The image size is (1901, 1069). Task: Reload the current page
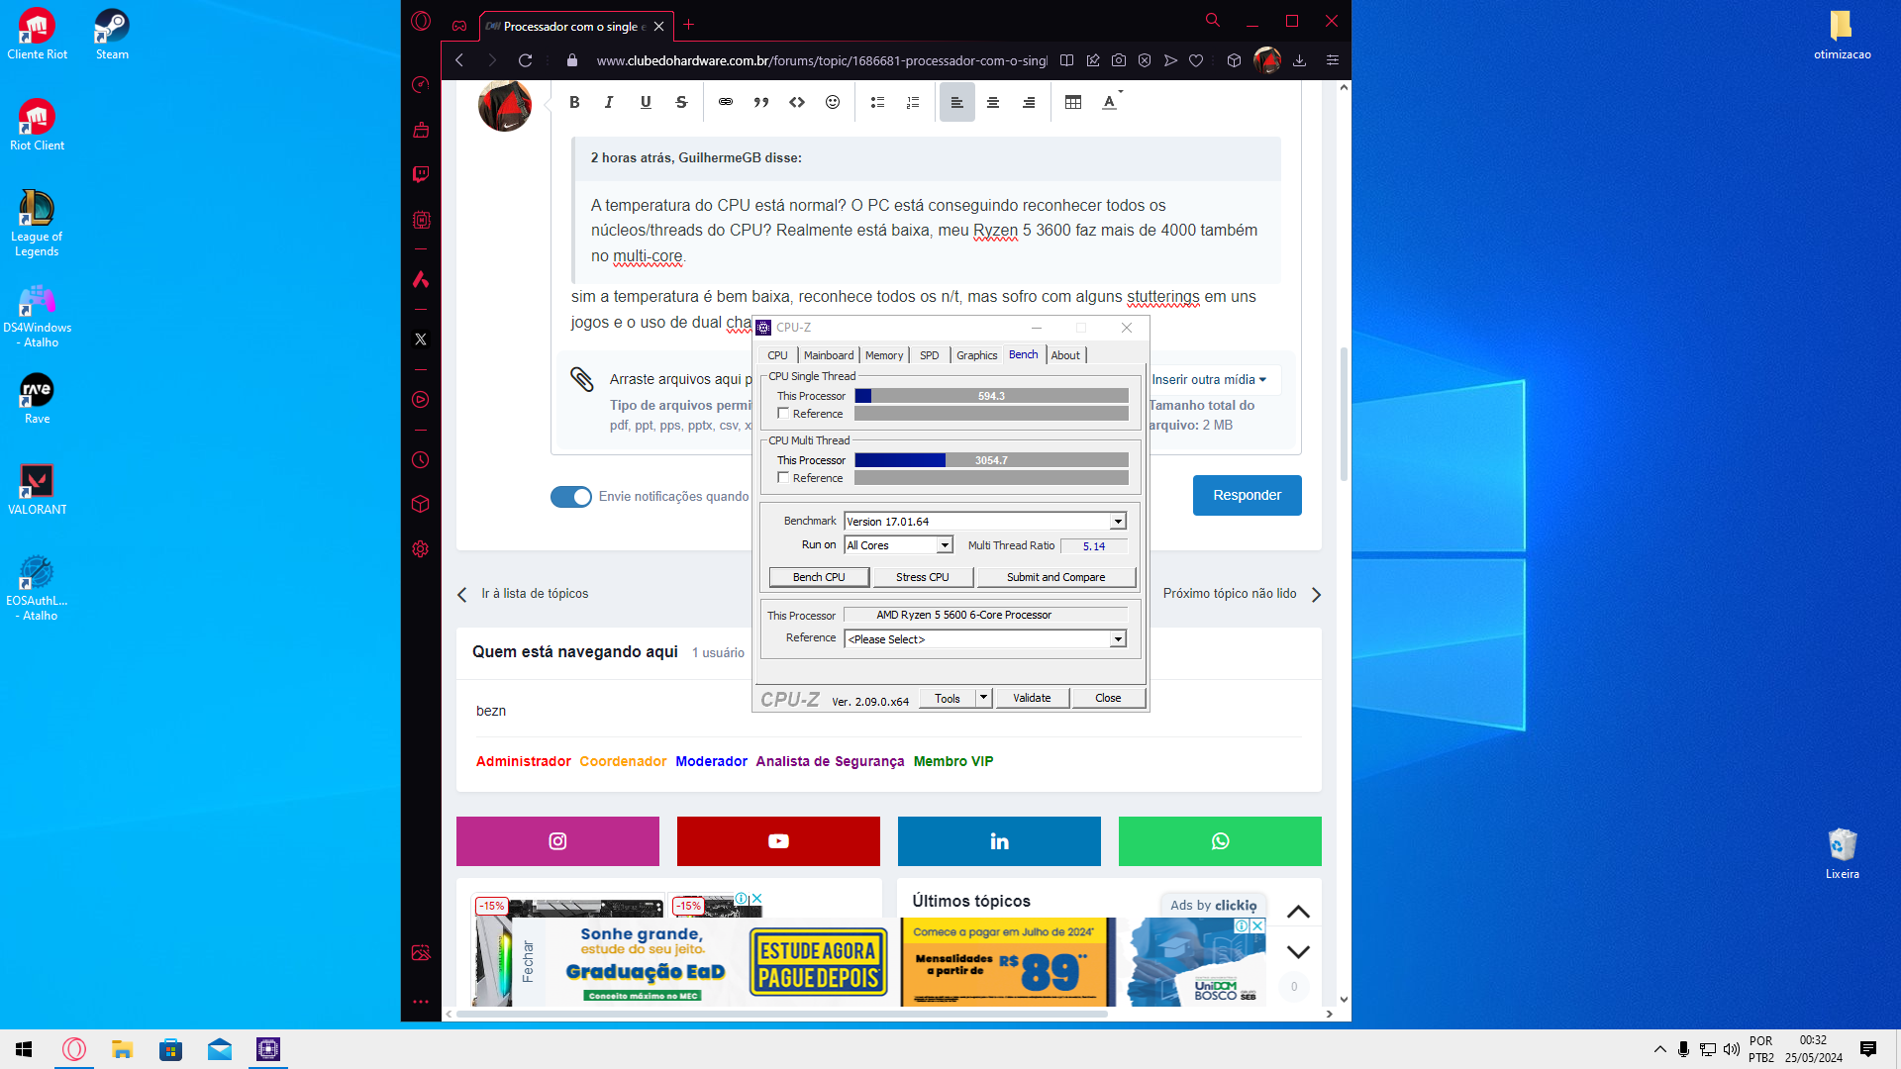pyautogui.click(x=526, y=60)
